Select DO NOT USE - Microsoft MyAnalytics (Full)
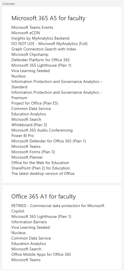Screen dimensions: 124x270 pos(49,44)
